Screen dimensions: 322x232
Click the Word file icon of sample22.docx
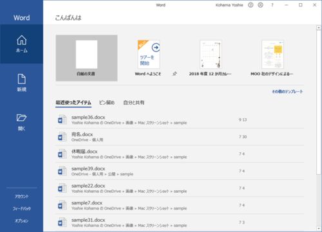tap(62, 188)
